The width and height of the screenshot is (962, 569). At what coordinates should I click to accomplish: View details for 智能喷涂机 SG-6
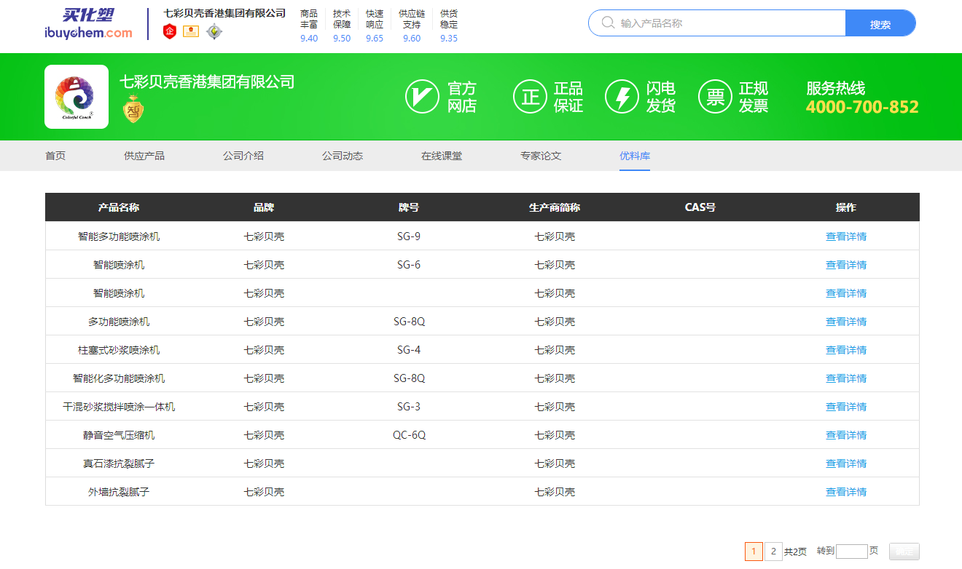[846, 265]
